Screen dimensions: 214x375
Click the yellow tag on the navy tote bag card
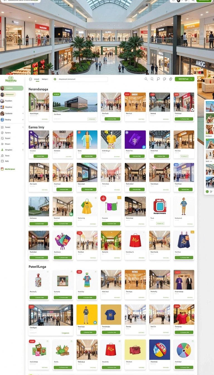[192, 232]
